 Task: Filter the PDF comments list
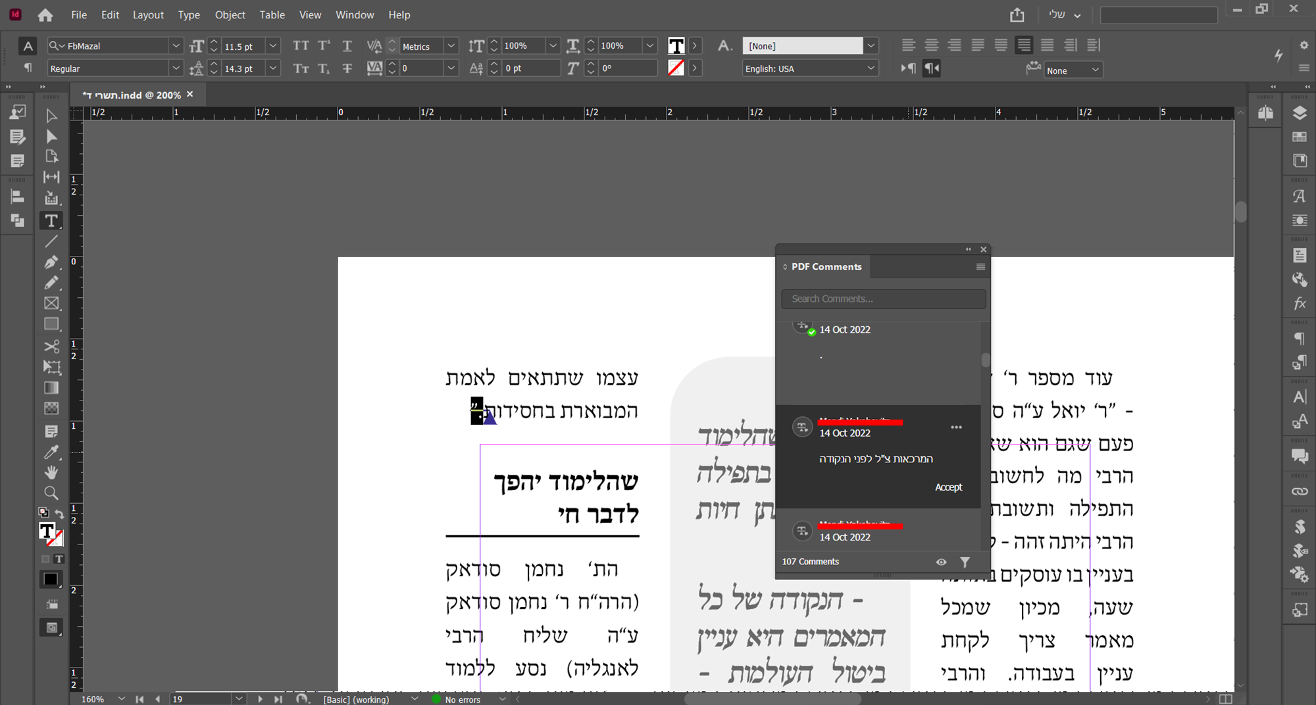click(x=965, y=562)
